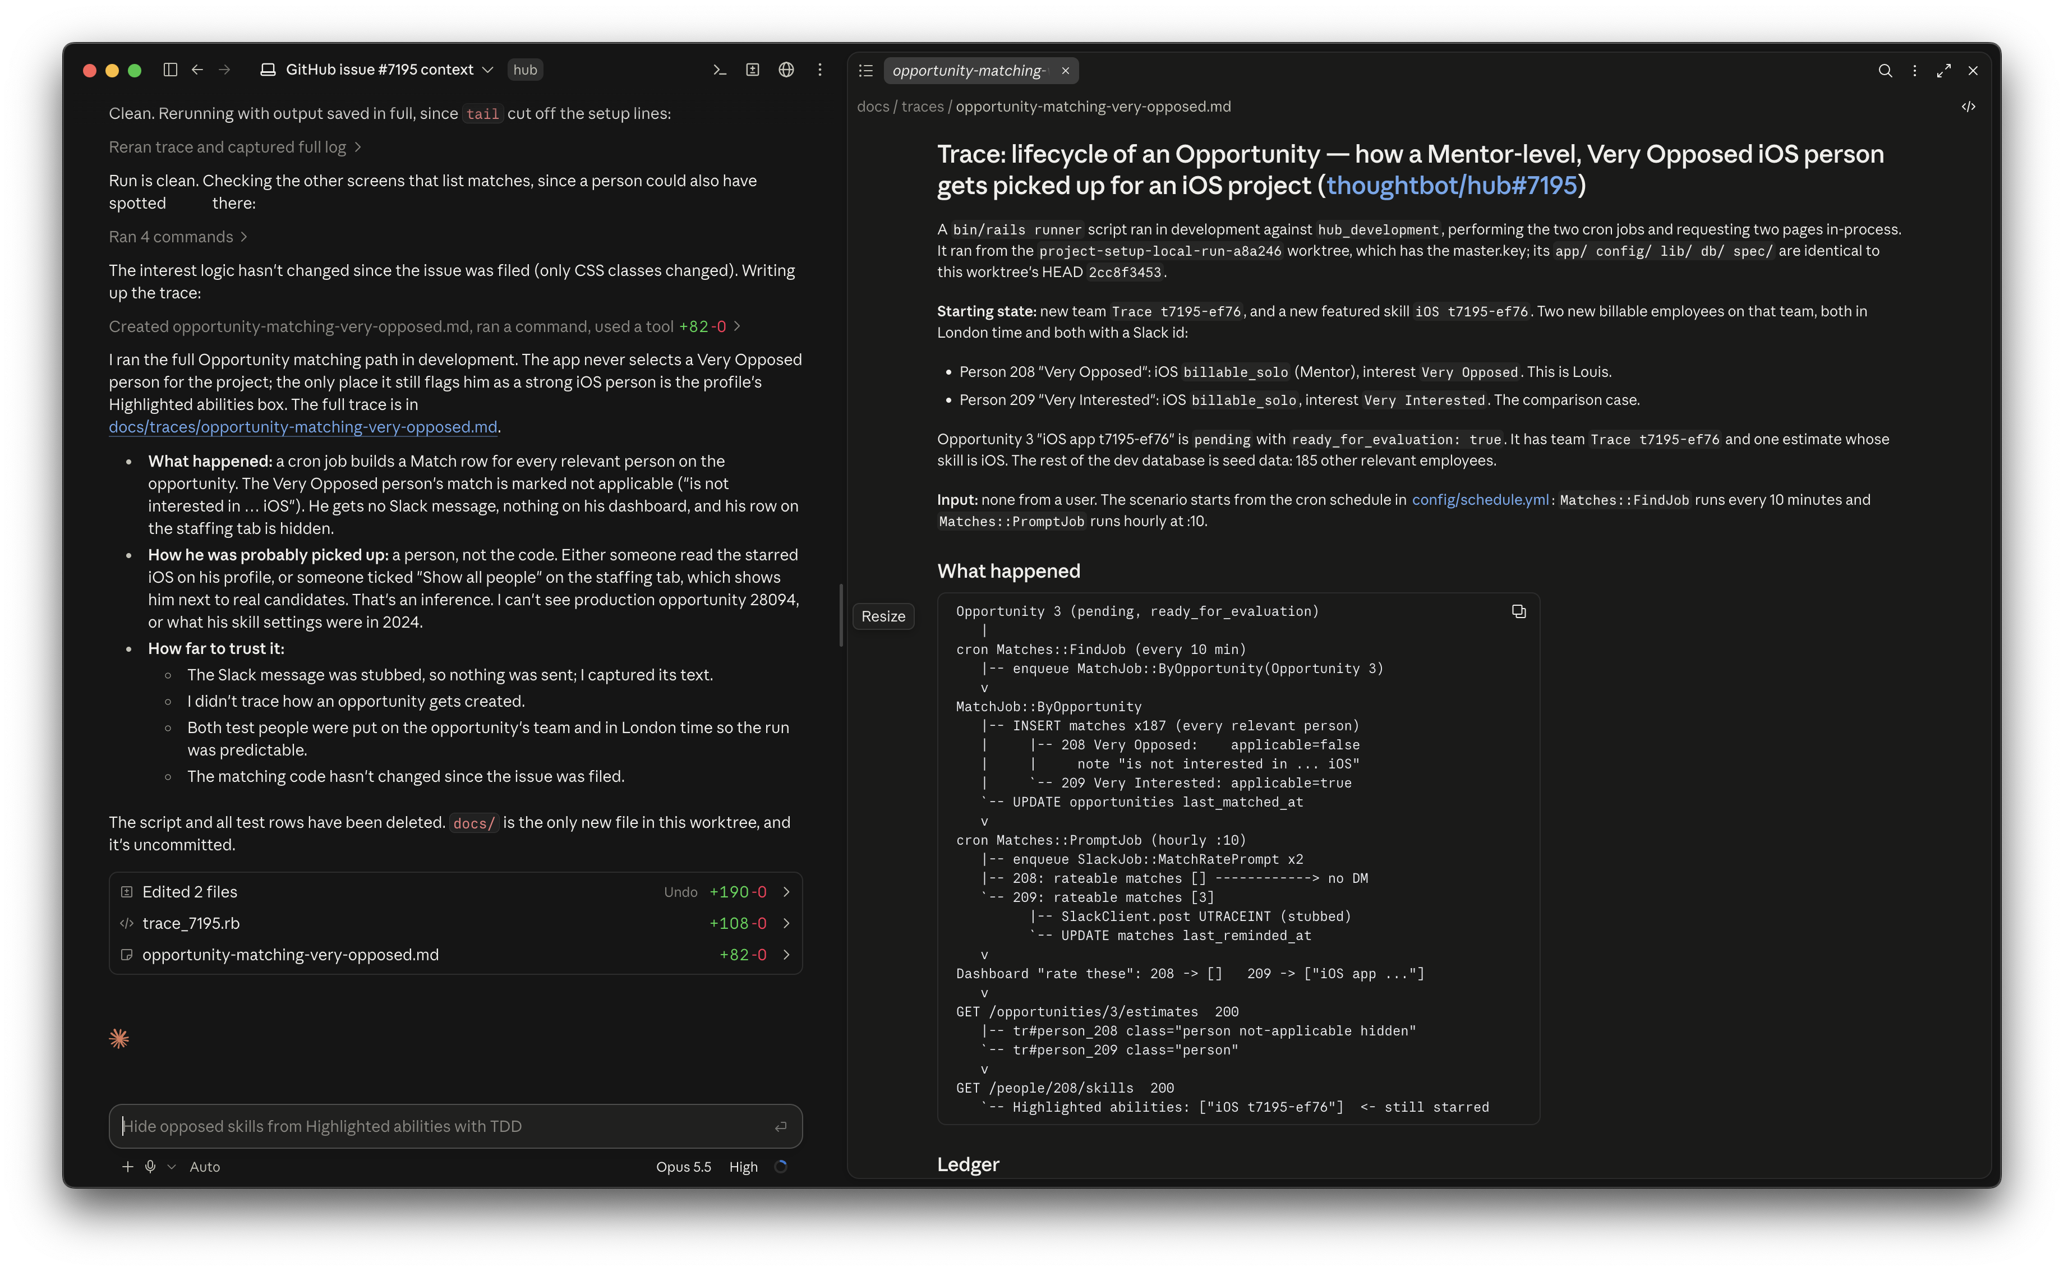Open thoughtbot/hub#7195 link in title
Image resolution: width=2064 pixels, height=1271 pixels.
1452,185
